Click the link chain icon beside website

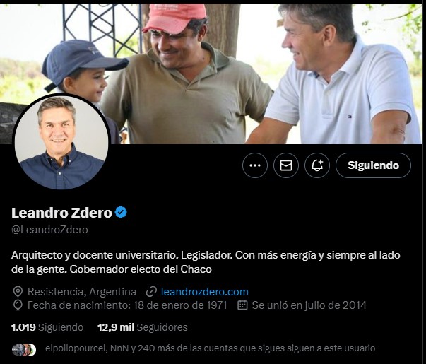(151, 292)
